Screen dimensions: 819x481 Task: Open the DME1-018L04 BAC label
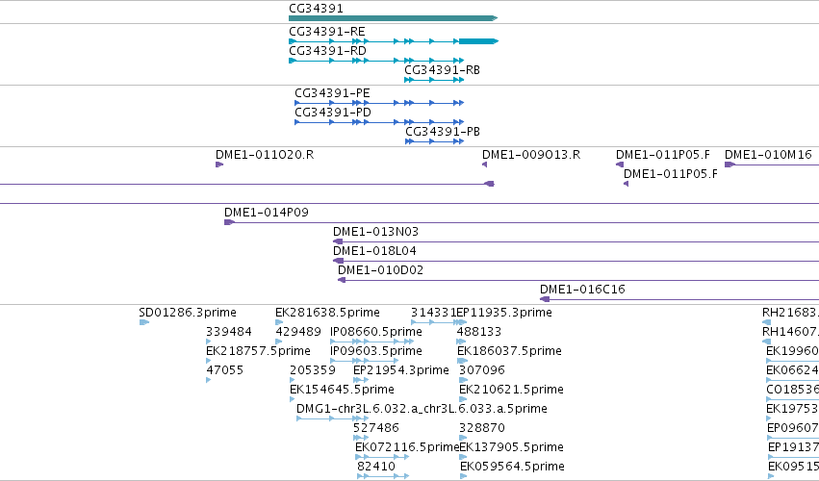click(374, 251)
